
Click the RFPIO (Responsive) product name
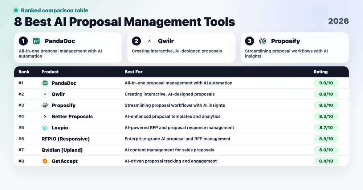pyautogui.click(x=65, y=139)
